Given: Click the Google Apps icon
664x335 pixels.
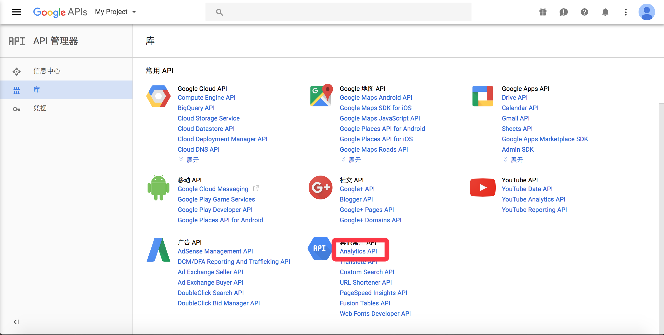Looking at the screenshot, I should [x=483, y=96].
